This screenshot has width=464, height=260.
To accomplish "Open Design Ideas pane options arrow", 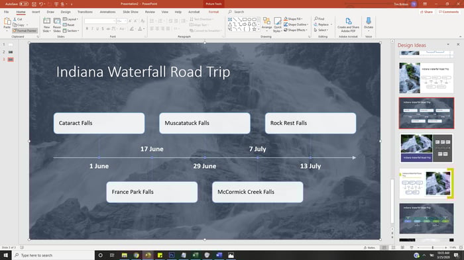I will (x=448, y=44).
